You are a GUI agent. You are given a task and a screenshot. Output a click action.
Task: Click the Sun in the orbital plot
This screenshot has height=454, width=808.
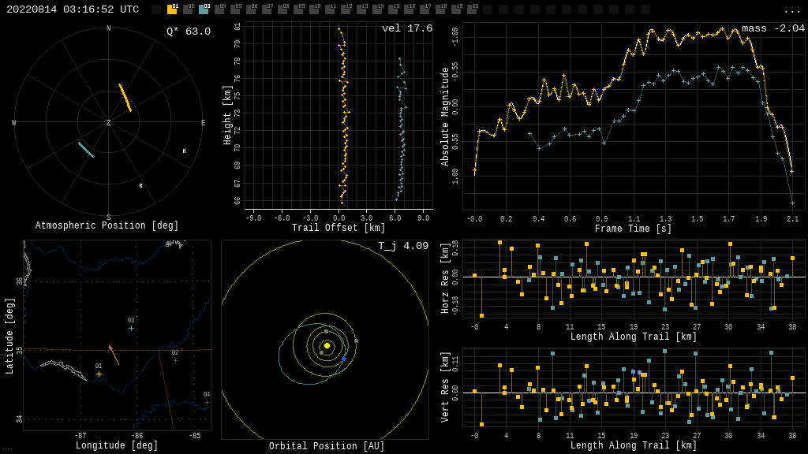pos(327,345)
